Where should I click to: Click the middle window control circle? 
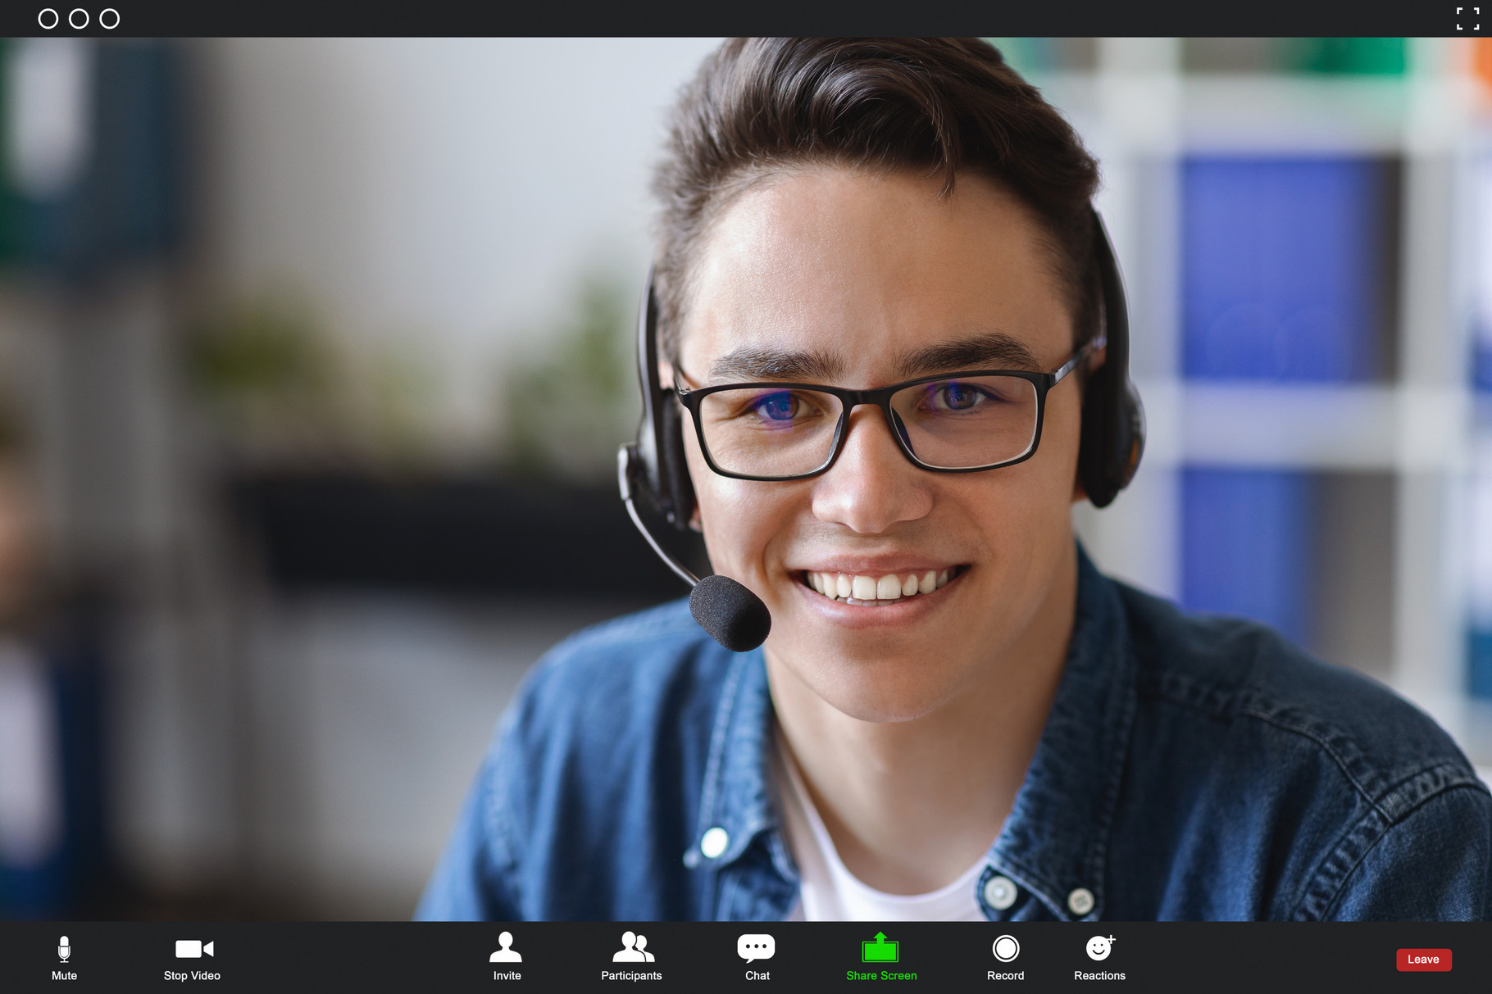coord(79,19)
